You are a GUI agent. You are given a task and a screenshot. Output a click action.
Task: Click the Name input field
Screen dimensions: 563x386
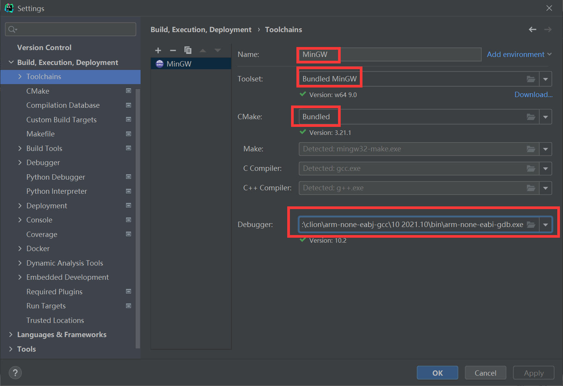tap(390, 54)
